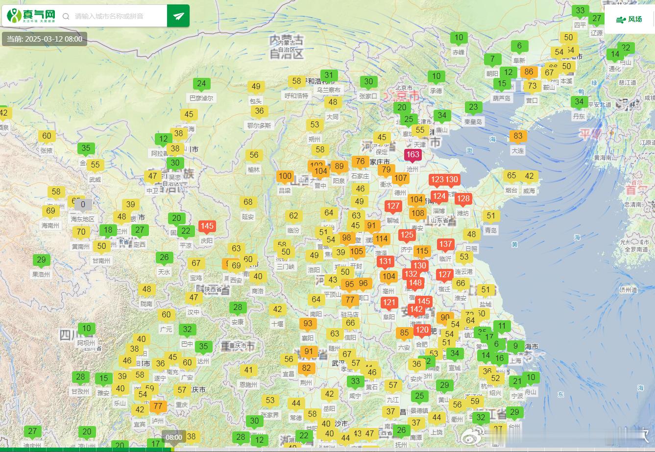Open the 23 marker for 秦皇岛
This screenshot has width=655, height=452.
[x=473, y=108]
